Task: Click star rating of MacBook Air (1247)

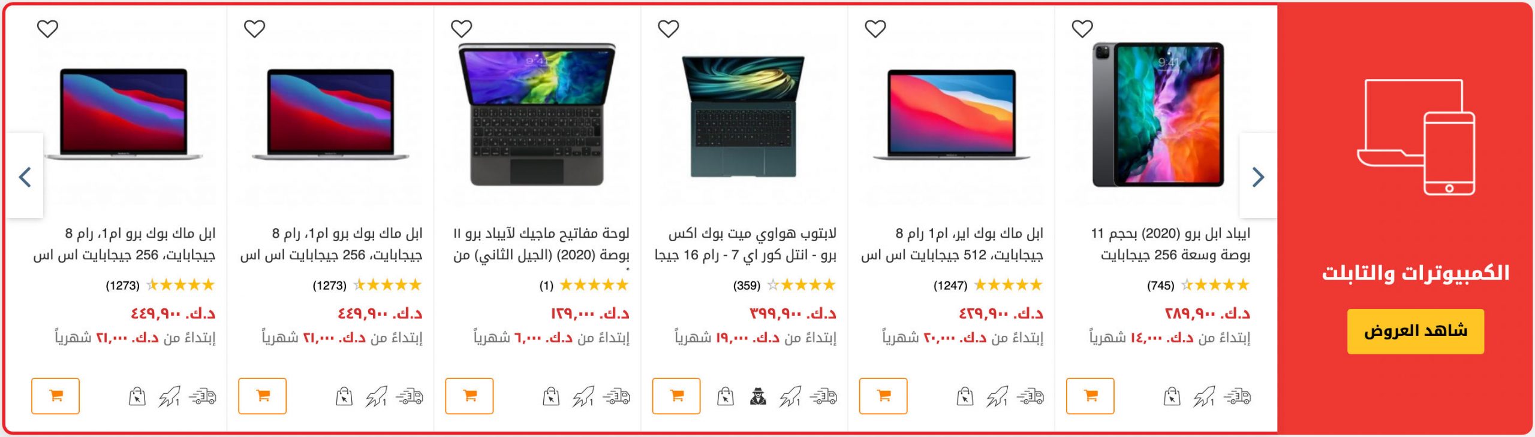Action: click(1009, 285)
